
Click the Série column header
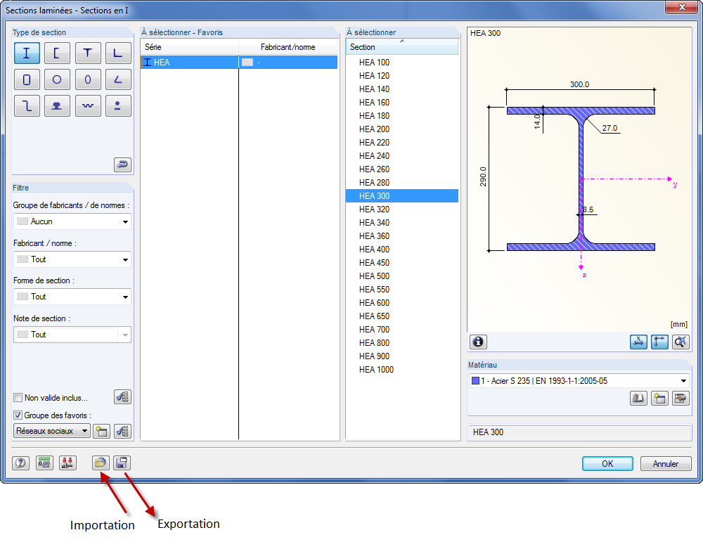point(190,47)
